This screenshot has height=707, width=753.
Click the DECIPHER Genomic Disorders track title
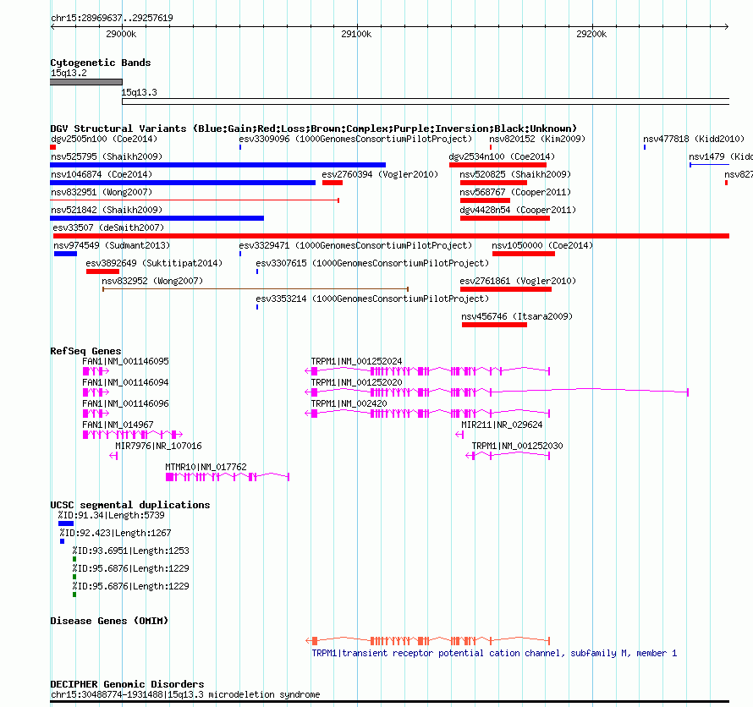[x=127, y=684]
